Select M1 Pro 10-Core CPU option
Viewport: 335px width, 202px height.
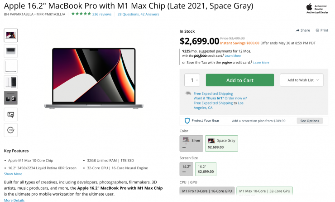[x=207, y=191]
